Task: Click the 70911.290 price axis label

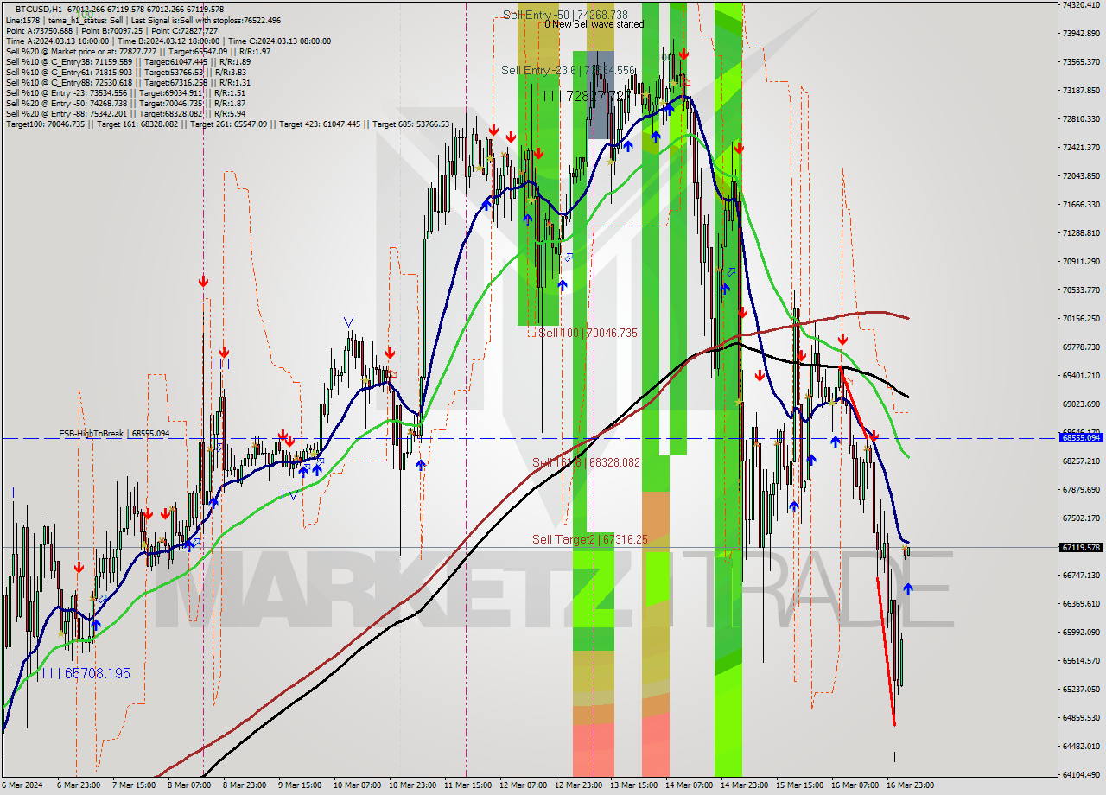Action: coord(1080,261)
